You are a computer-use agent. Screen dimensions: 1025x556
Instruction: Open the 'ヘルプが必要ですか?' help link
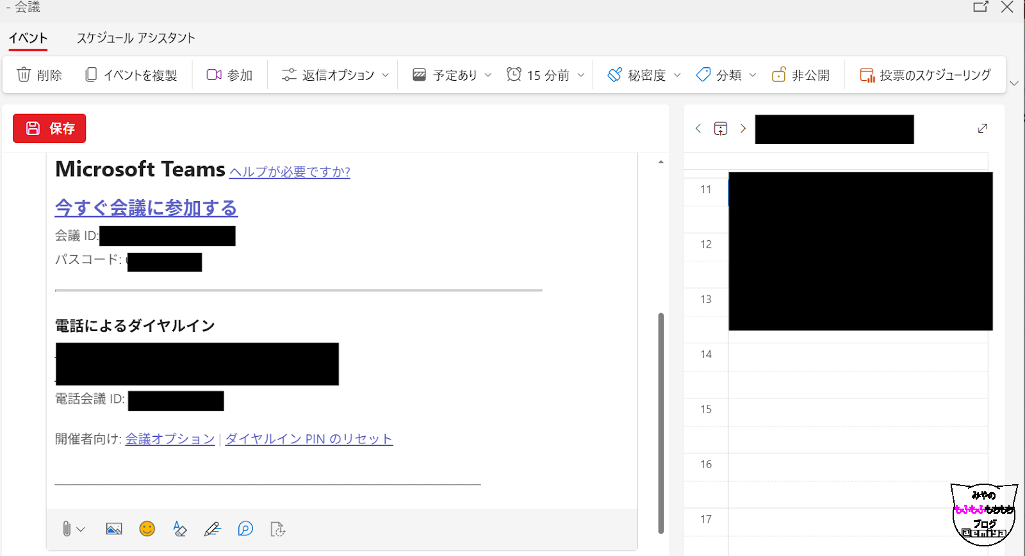coord(290,172)
